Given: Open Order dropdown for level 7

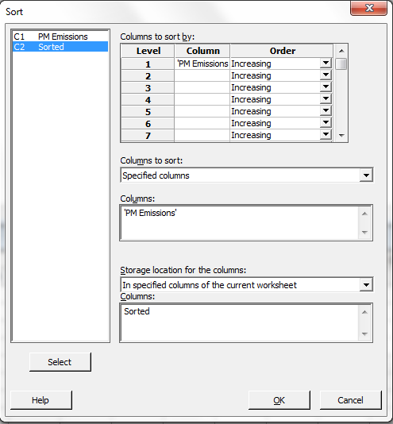Looking at the screenshot, I should (326, 135).
